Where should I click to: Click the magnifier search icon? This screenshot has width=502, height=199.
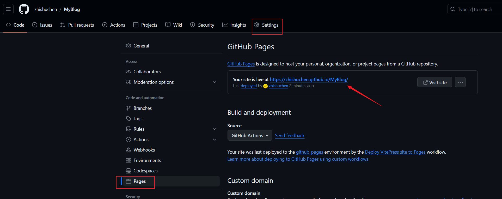[x=453, y=9]
